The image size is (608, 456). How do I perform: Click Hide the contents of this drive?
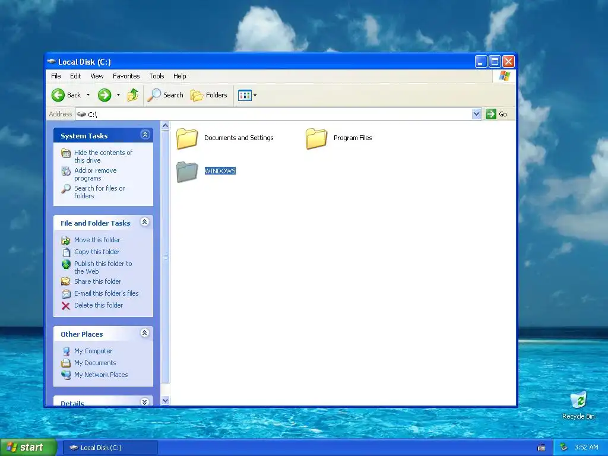point(103,156)
